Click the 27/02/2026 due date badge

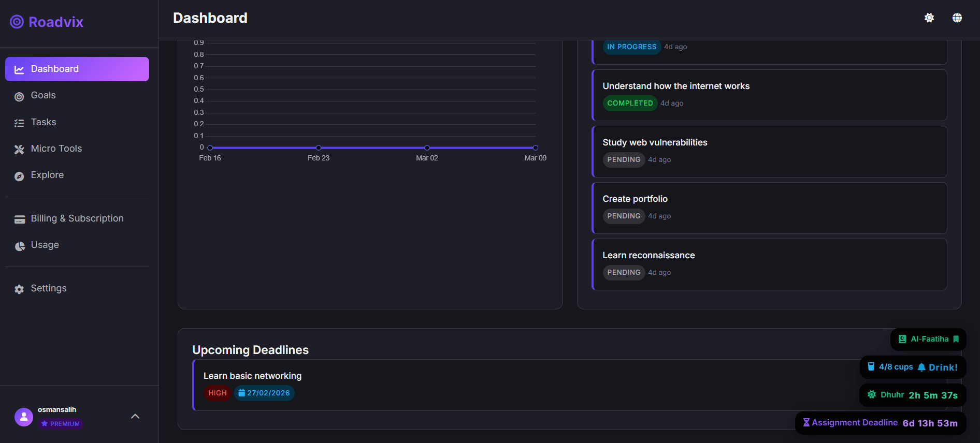coord(265,393)
